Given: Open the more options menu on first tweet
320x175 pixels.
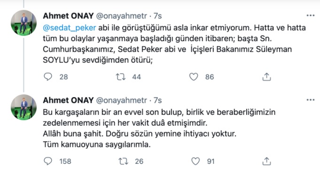Looking at the screenshot, I should [311, 15].
